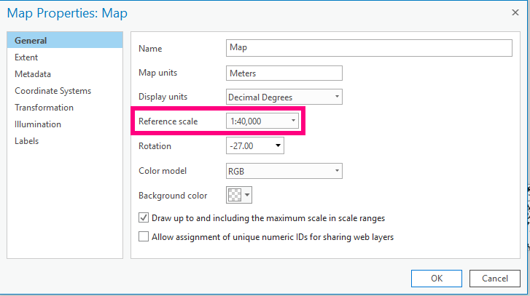This screenshot has height=296, width=530.
Task: Select the General tab
Action: 65,40
